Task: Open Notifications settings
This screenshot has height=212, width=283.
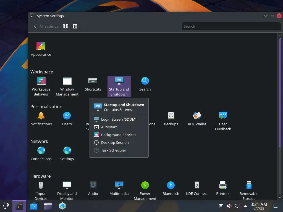Action: (41, 119)
